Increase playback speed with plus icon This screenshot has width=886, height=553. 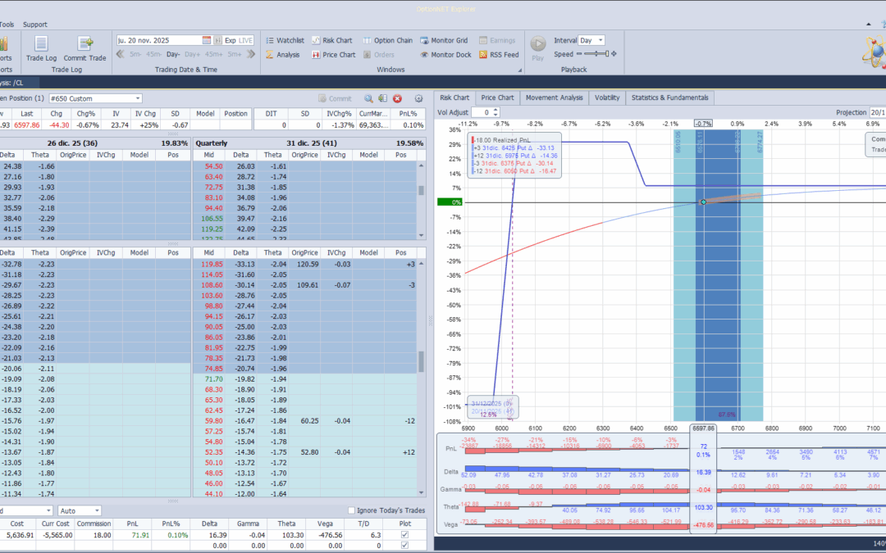click(614, 54)
